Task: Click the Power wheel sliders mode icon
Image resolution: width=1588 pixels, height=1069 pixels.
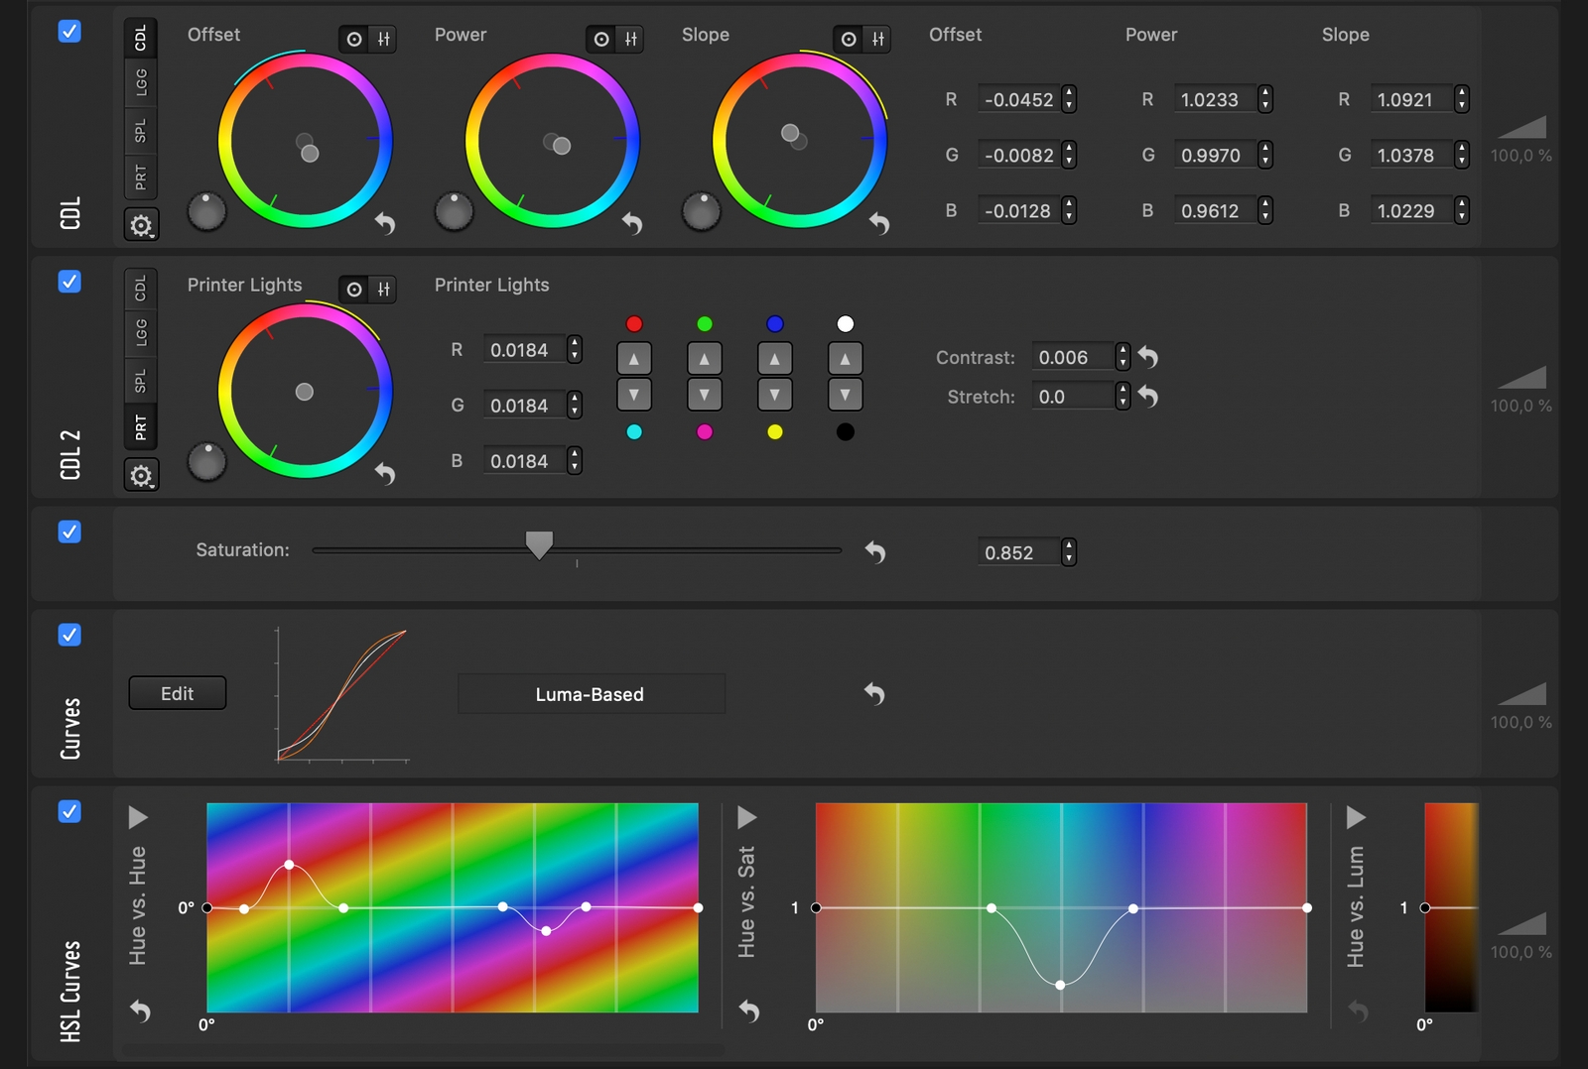Action: [x=630, y=40]
